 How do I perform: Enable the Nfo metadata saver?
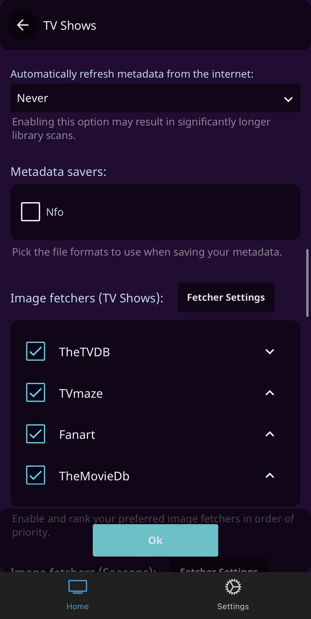tap(30, 211)
